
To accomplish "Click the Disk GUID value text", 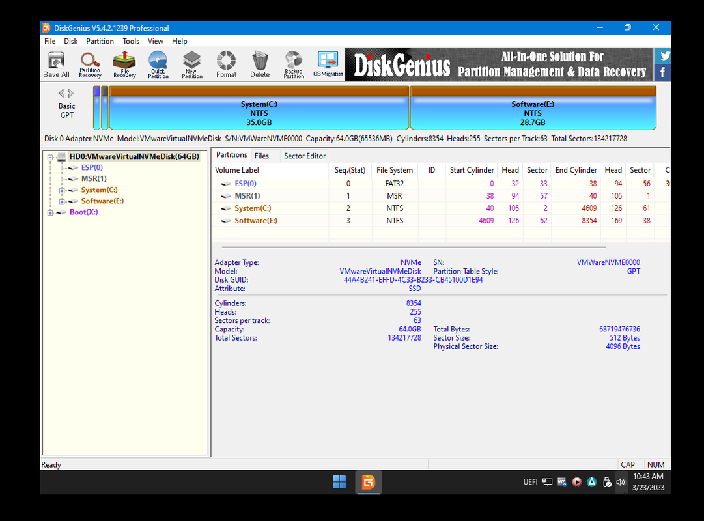I will [413, 280].
